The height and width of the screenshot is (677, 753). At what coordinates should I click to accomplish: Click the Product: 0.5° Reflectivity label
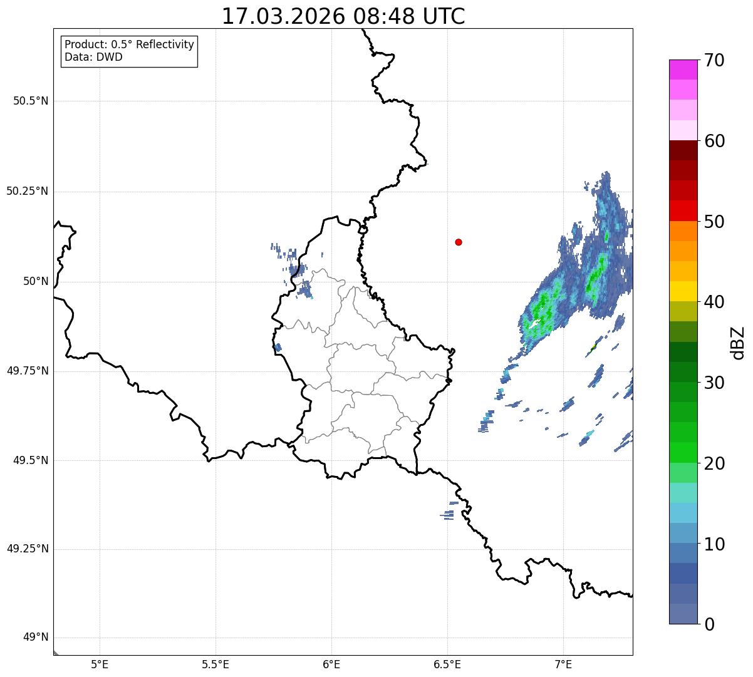click(129, 45)
